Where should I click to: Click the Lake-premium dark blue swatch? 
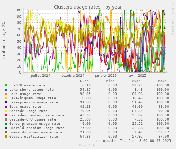click(6, 102)
